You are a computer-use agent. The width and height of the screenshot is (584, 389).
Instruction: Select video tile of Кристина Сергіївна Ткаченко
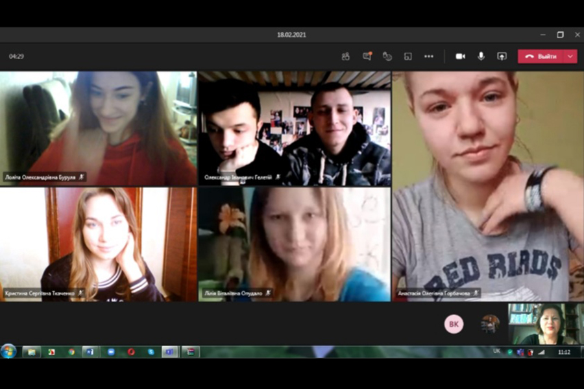(x=99, y=244)
